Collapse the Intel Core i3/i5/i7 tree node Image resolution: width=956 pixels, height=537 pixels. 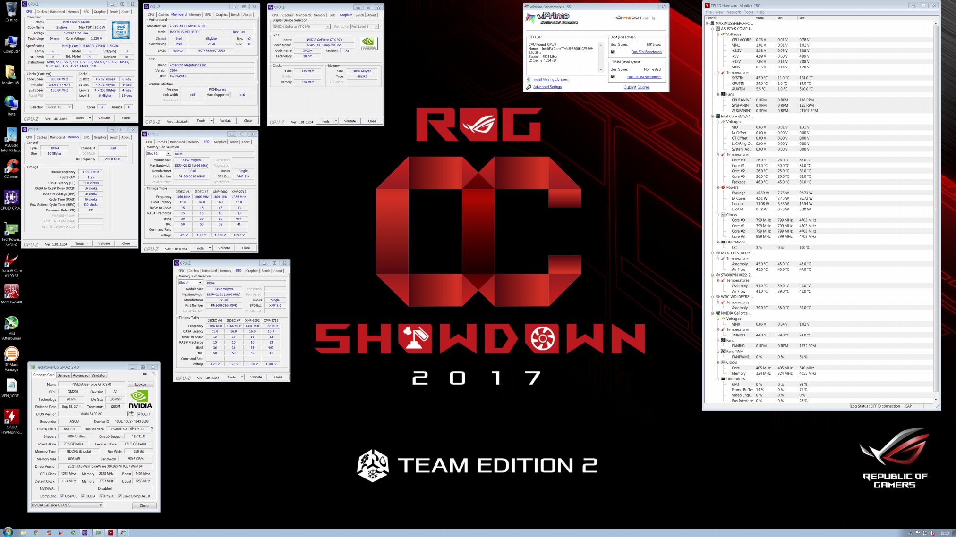coord(712,116)
